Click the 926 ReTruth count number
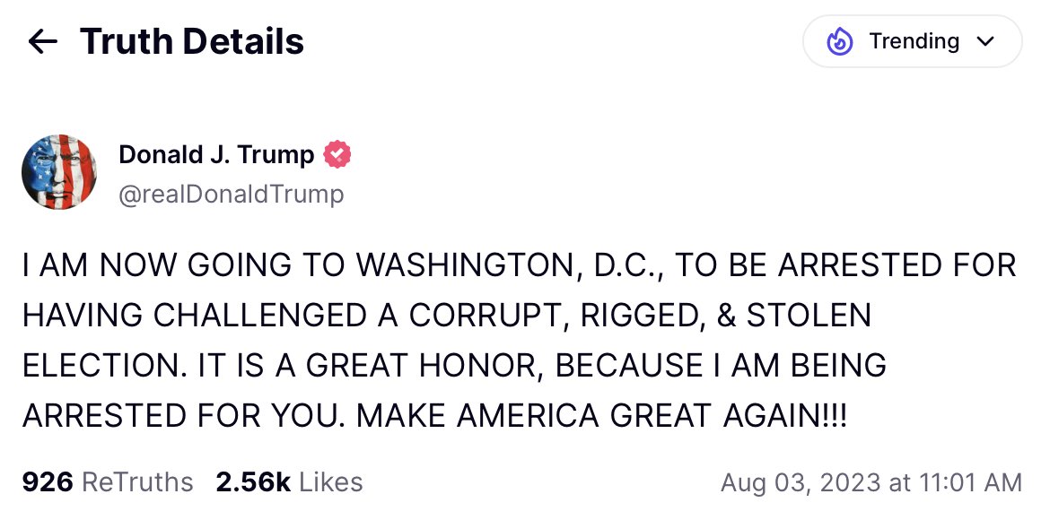The height and width of the screenshot is (520, 1050). coord(47,482)
